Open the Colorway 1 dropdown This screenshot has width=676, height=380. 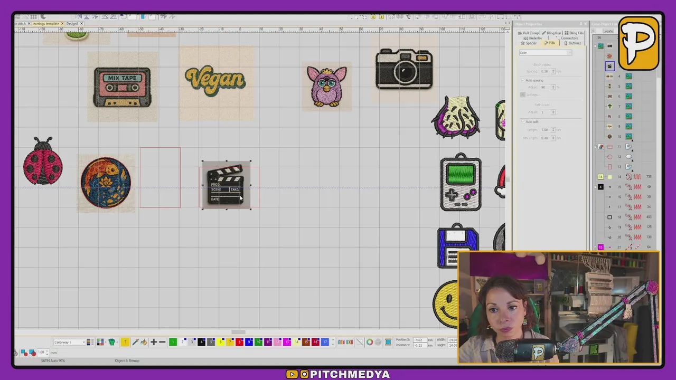(x=69, y=342)
